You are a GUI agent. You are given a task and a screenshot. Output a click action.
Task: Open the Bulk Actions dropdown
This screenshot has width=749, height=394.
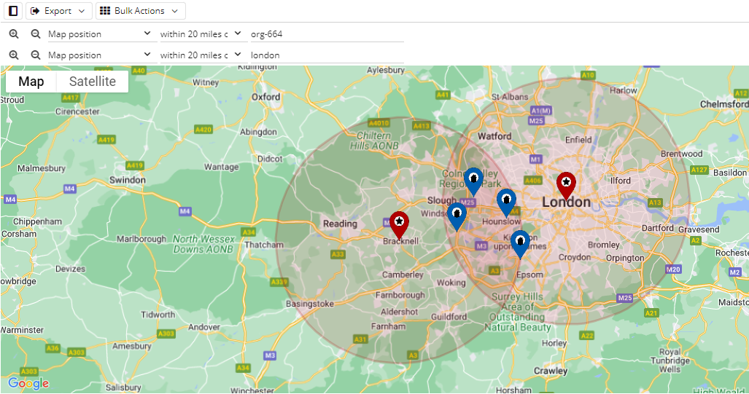click(x=141, y=11)
